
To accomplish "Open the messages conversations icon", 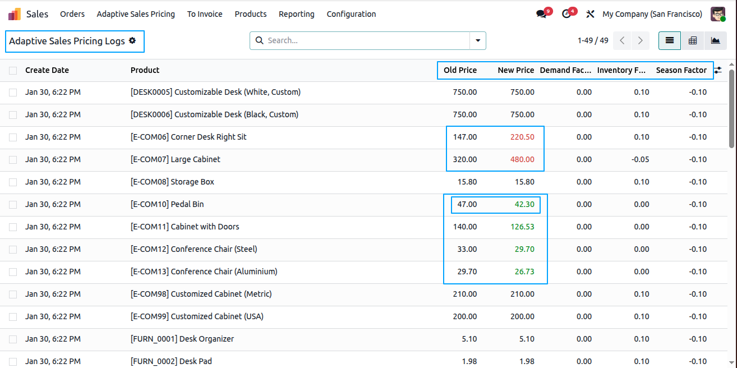I will [x=541, y=14].
